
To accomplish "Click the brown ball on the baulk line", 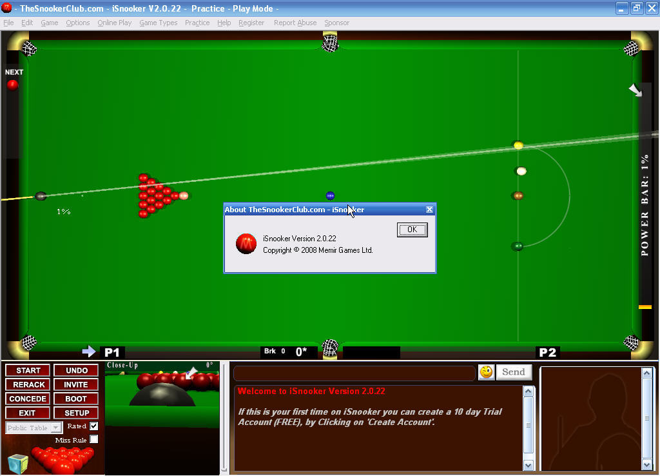I will pyautogui.click(x=518, y=196).
